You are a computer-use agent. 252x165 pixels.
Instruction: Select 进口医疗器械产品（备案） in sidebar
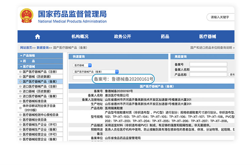(40, 96)
